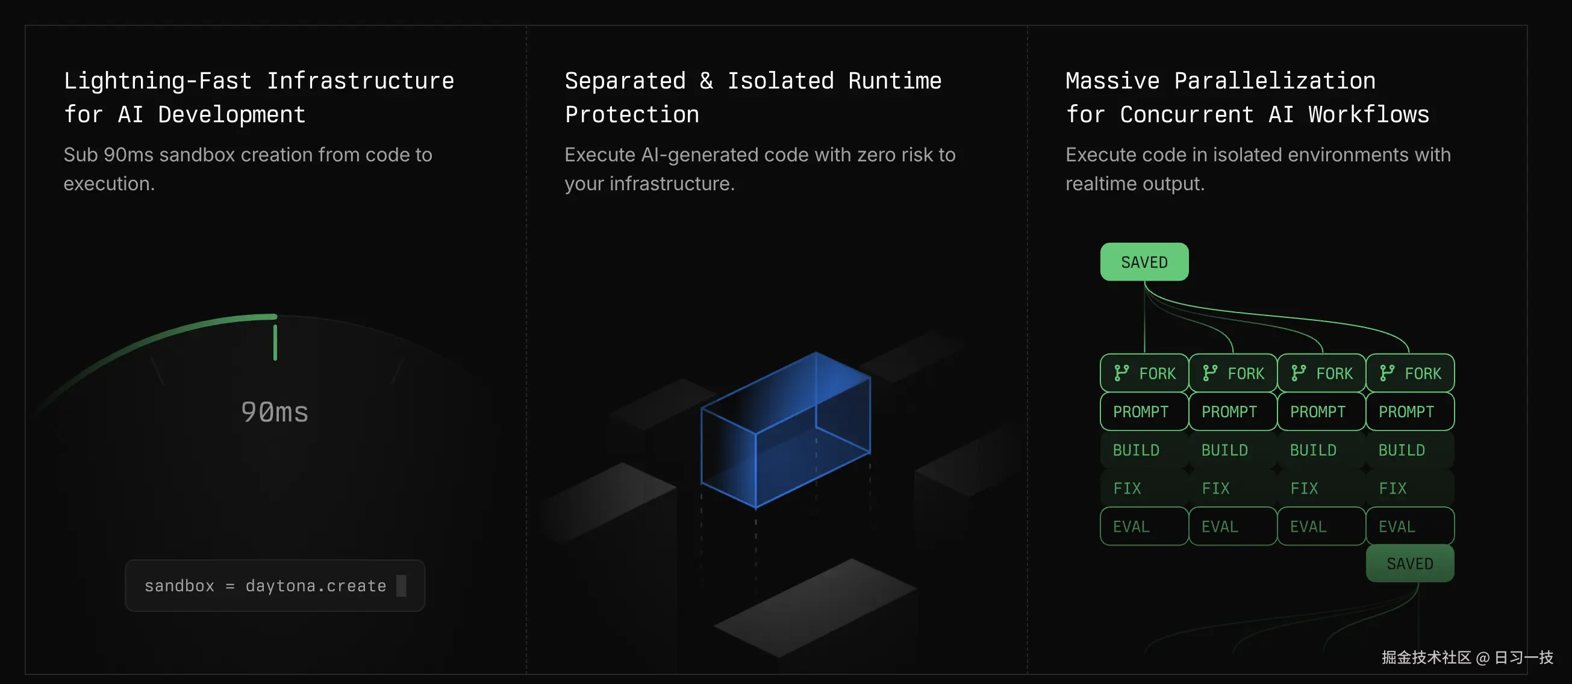Select the bottom SAVED node
This screenshot has width=1572, height=684.
[1409, 563]
